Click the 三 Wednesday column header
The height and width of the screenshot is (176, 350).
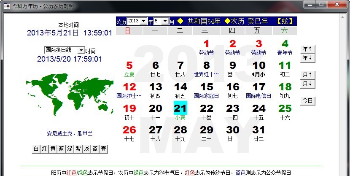point(206,30)
